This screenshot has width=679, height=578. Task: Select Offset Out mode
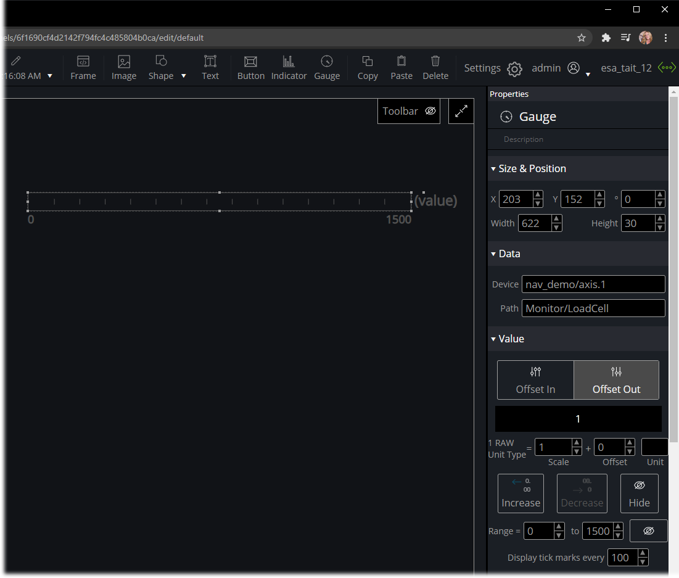click(x=616, y=380)
